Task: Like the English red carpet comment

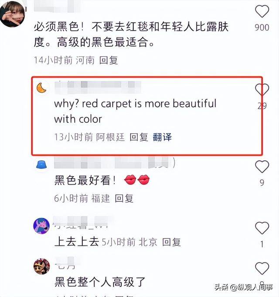Action: pos(262,90)
